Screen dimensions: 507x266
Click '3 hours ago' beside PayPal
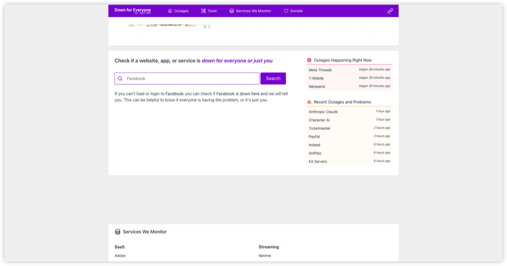[382, 136]
